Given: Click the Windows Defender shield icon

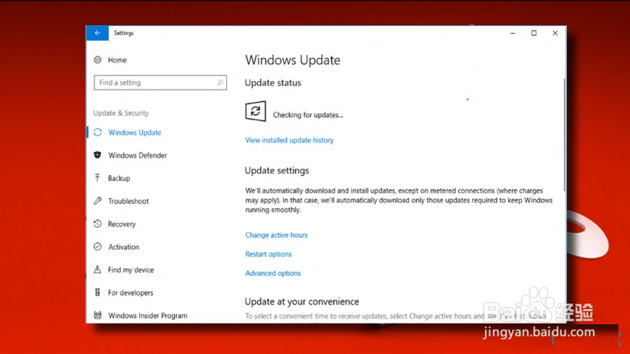Looking at the screenshot, I should coord(98,155).
